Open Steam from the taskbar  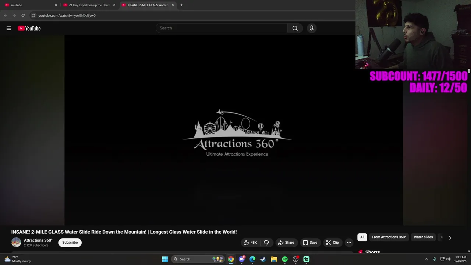click(263, 259)
